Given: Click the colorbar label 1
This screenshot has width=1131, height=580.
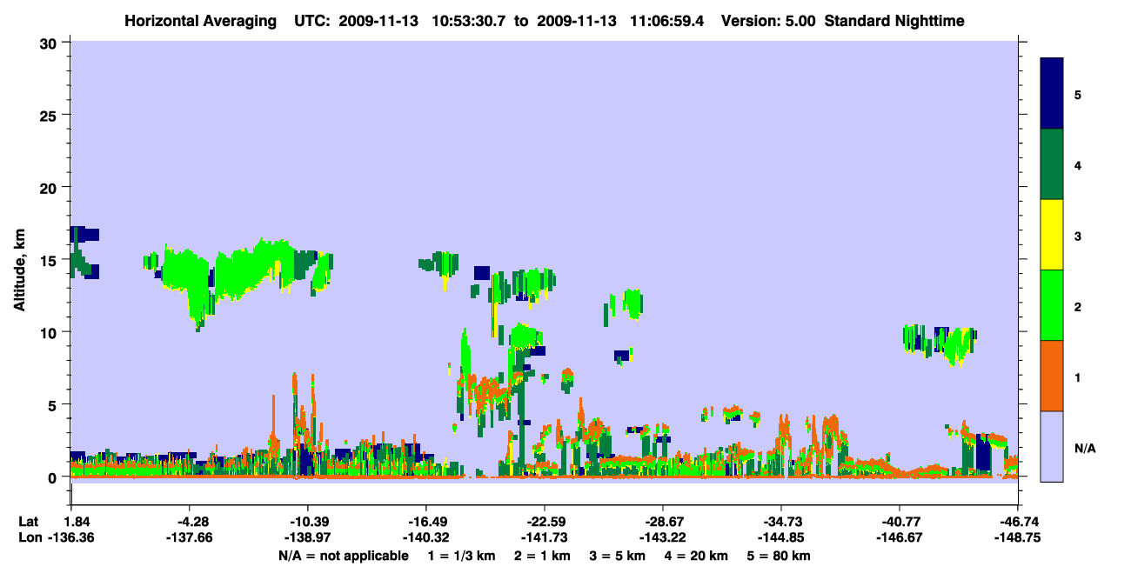Looking at the screenshot, I should pyautogui.click(x=1077, y=377).
